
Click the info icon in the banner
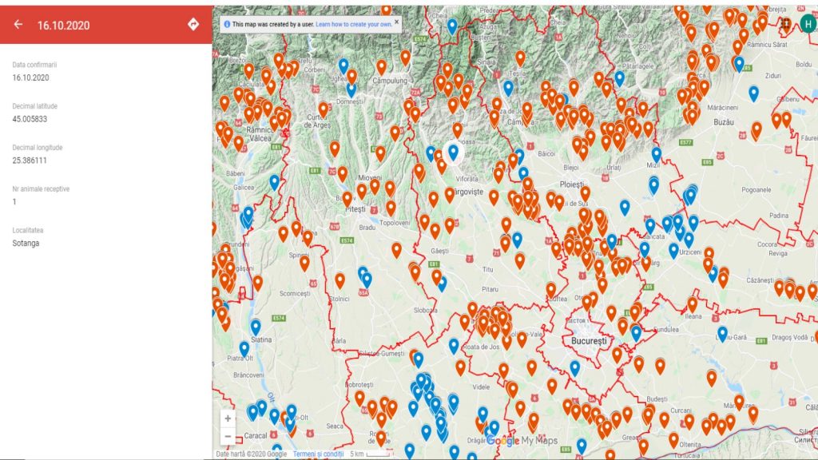point(227,25)
